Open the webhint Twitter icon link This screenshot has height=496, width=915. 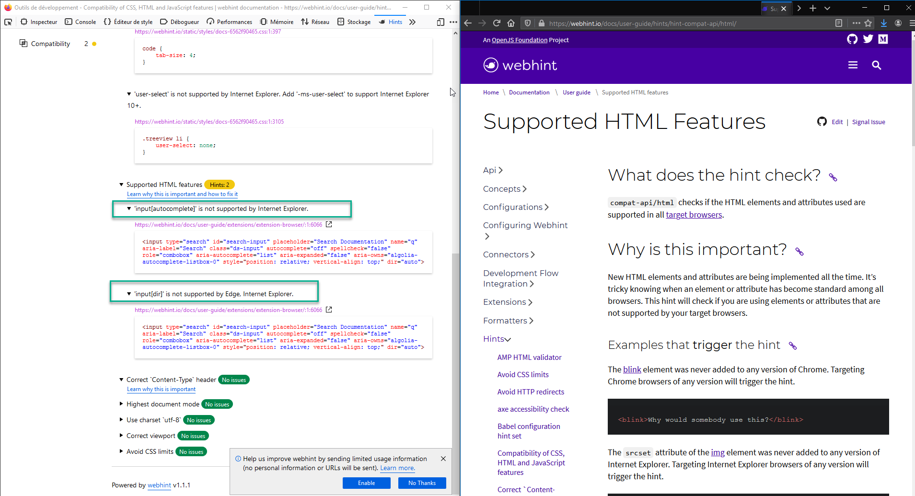pyautogui.click(x=868, y=39)
